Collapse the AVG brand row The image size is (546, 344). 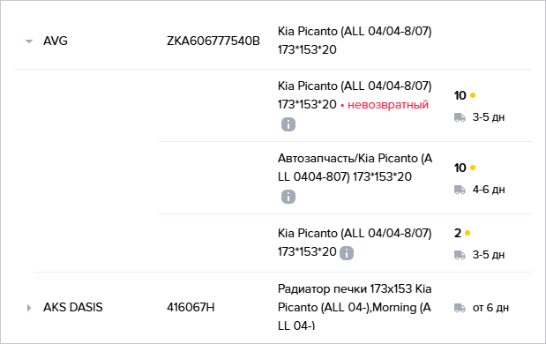coord(29,41)
